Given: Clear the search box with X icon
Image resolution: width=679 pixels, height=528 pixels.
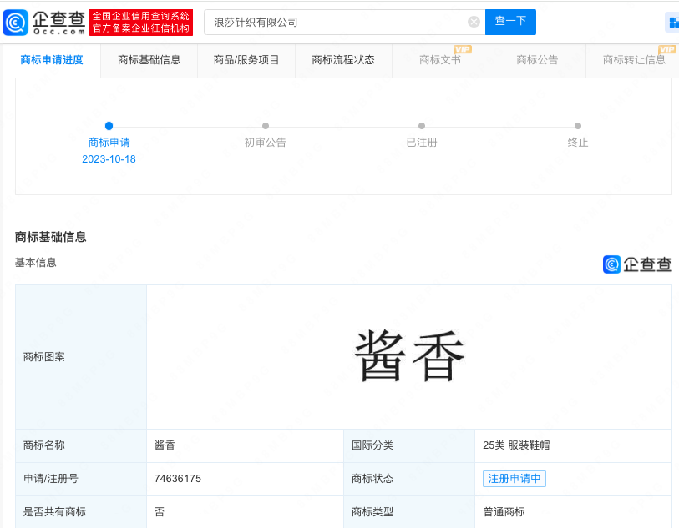Looking at the screenshot, I should click(474, 22).
